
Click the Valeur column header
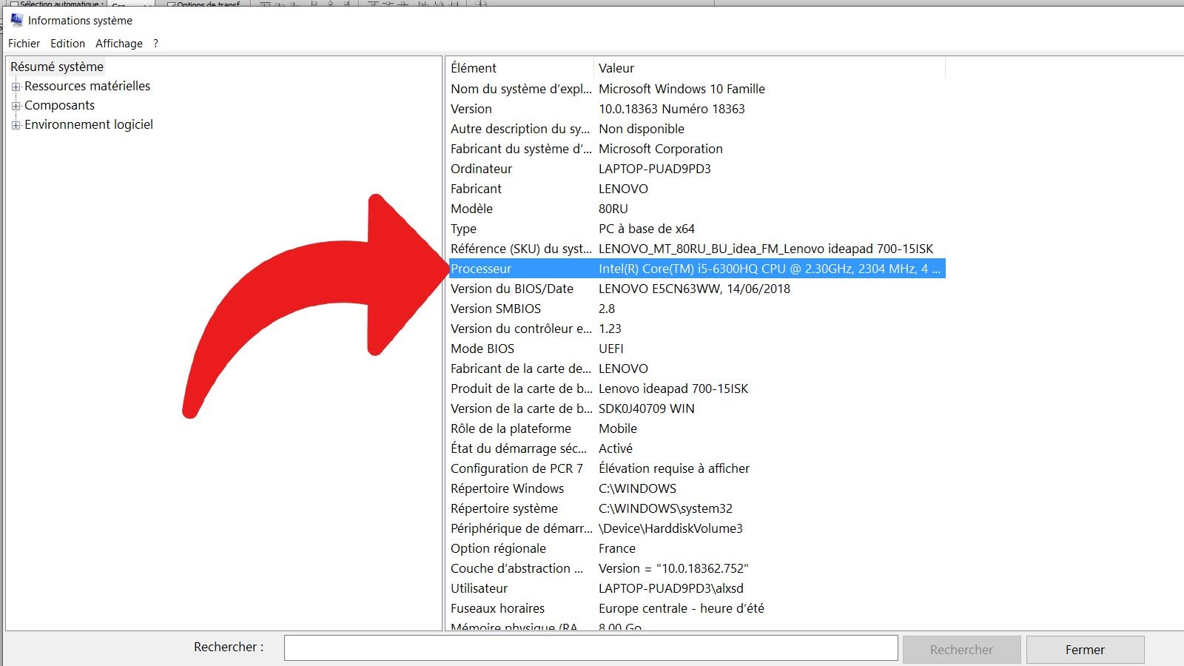click(770, 68)
